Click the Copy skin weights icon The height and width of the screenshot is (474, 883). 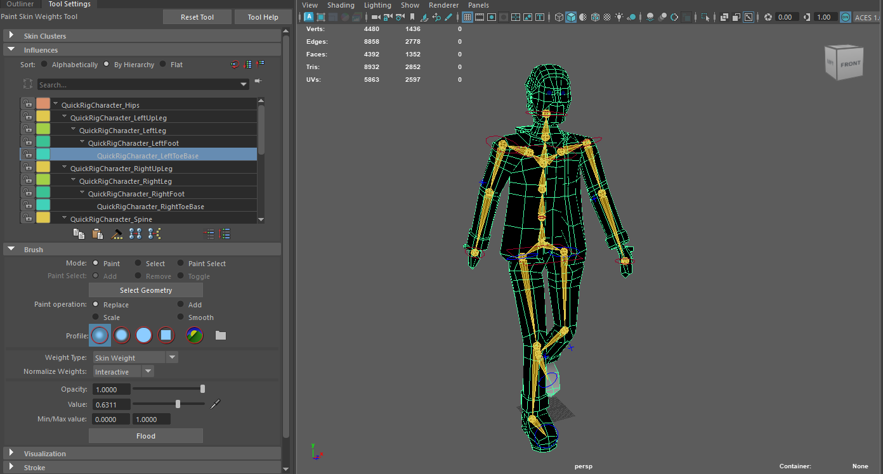tap(79, 234)
